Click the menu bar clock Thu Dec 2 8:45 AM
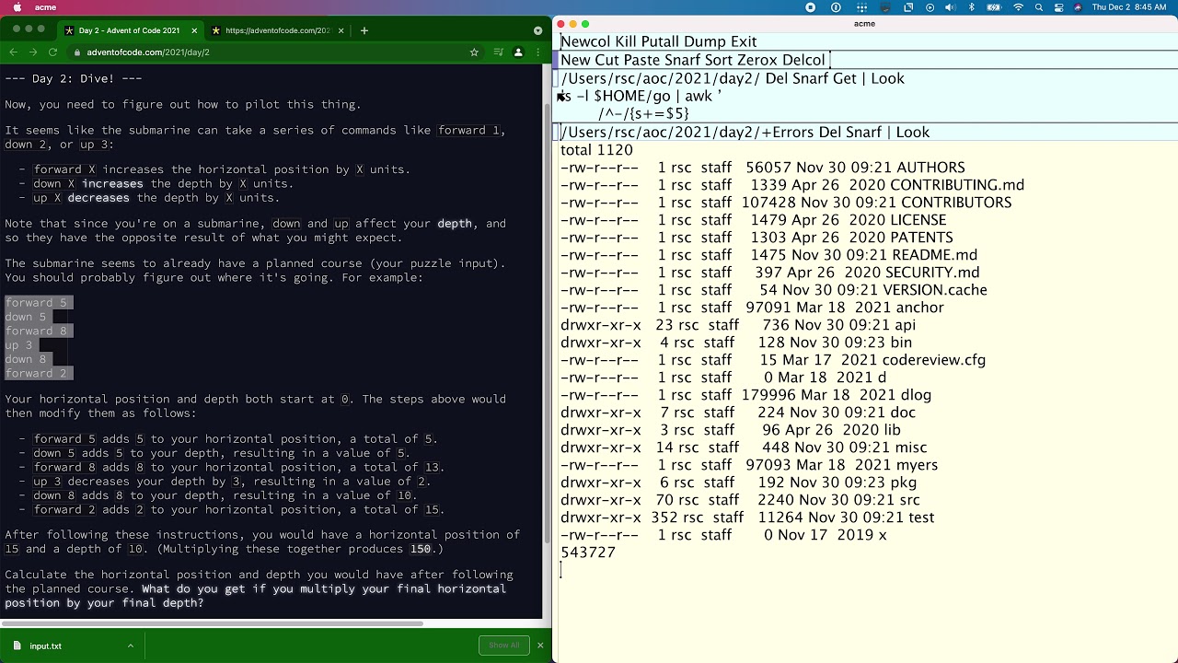Viewport: 1178px width, 663px height. [x=1128, y=7]
